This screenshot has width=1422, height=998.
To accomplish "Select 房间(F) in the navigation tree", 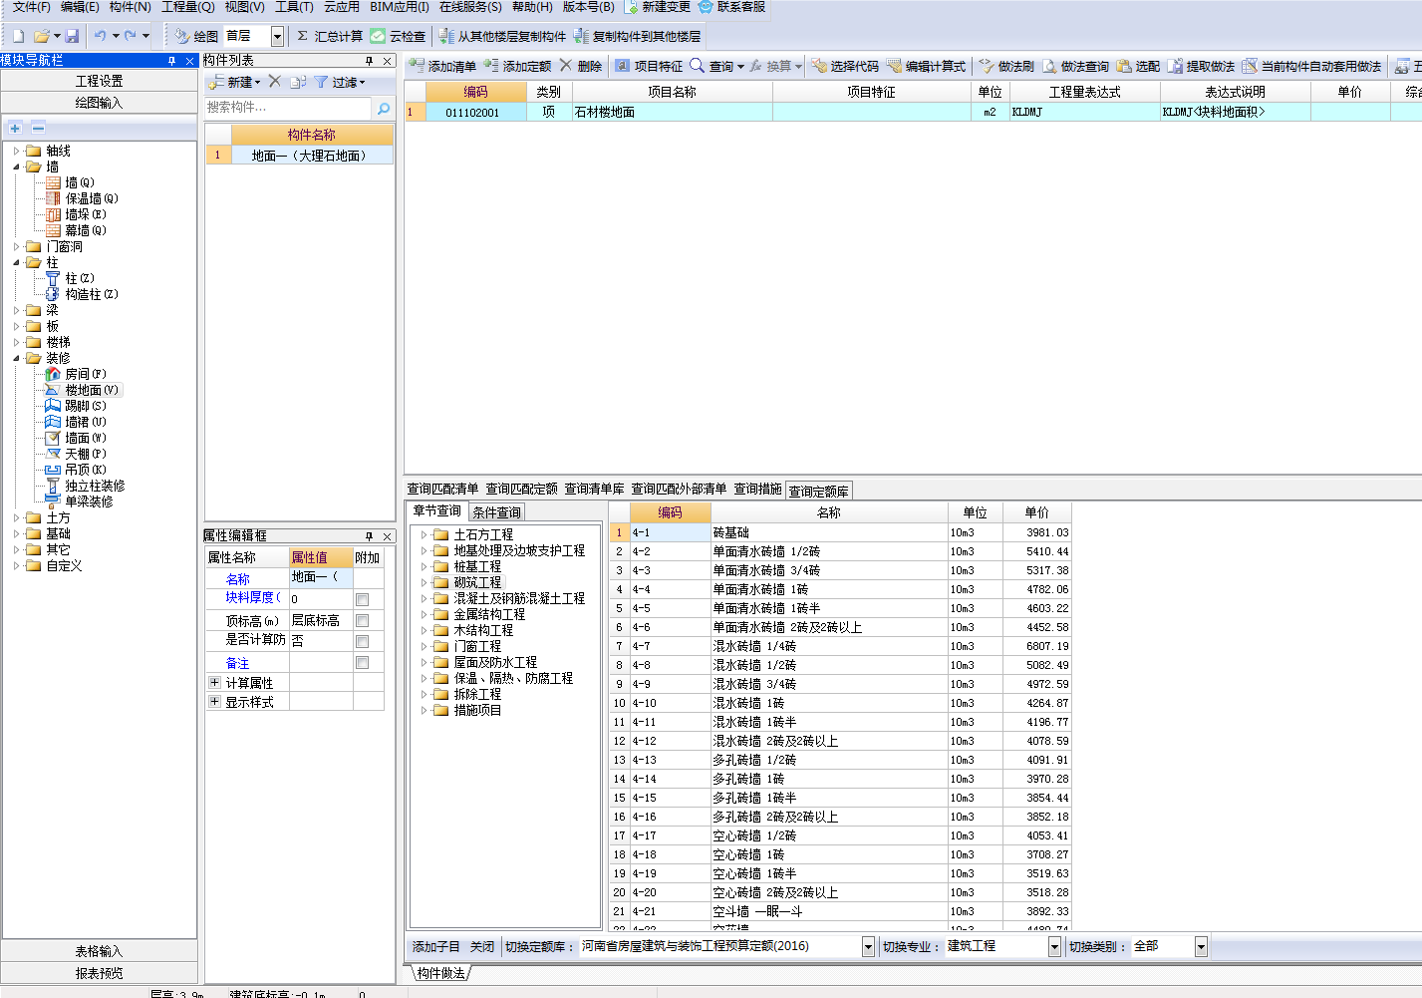I will click(86, 374).
